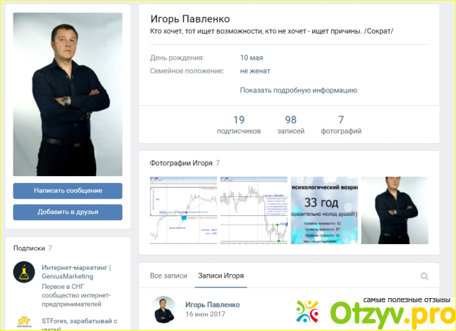Open the 7 фотографий counter
The width and height of the screenshot is (456, 331).
coord(341,125)
